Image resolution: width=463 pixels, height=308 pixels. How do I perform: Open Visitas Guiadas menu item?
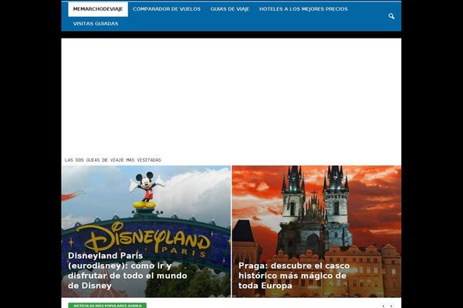tap(96, 24)
